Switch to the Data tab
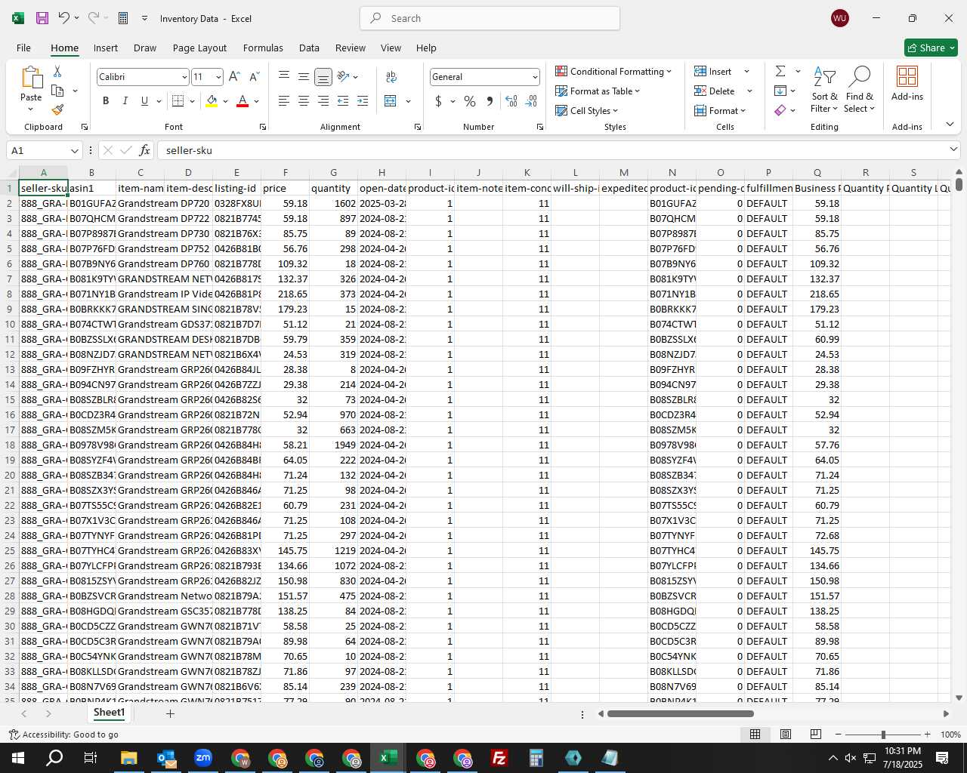The width and height of the screenshot is (967, 773). pos(309,48)
